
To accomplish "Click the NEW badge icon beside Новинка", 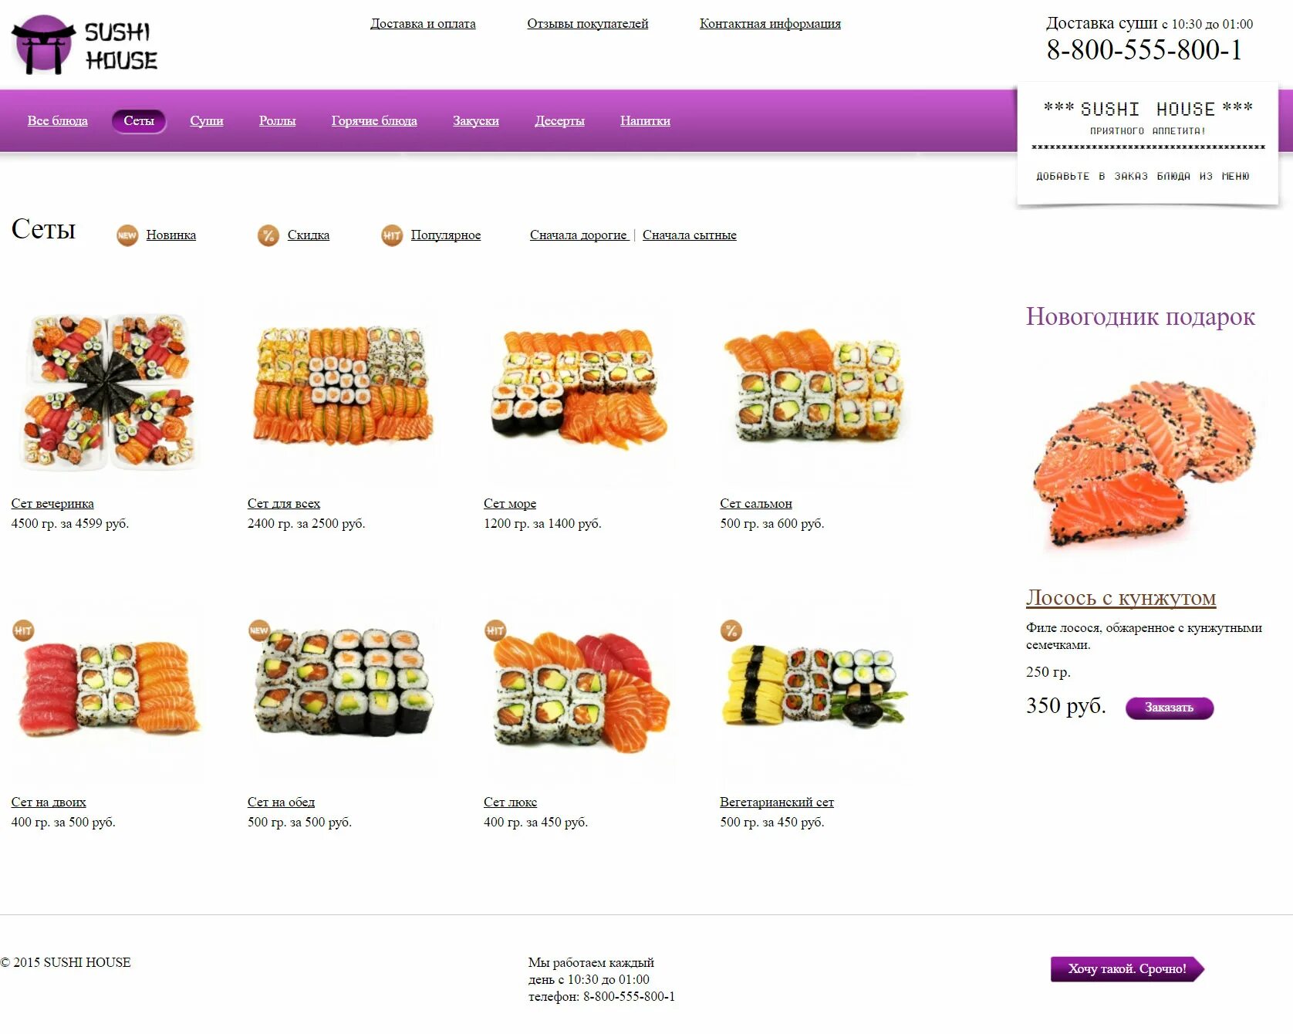I will point(127,235).
